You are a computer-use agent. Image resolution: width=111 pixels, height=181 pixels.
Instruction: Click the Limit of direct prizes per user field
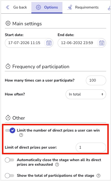(91, 147)
